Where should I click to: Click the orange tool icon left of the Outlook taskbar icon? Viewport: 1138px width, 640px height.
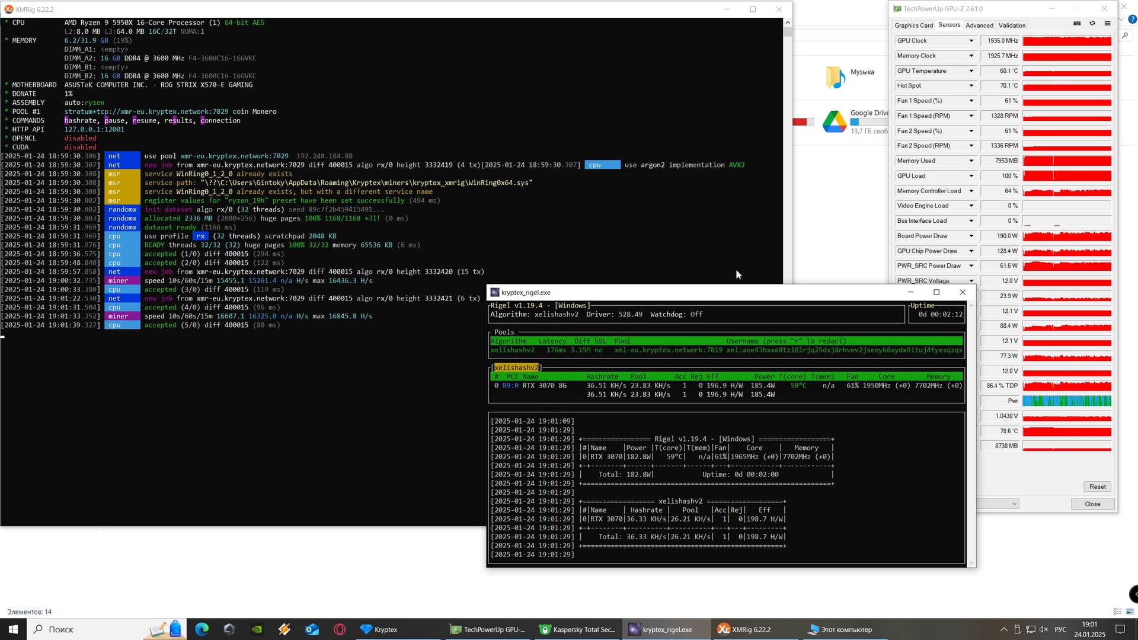tap(284, 629)
